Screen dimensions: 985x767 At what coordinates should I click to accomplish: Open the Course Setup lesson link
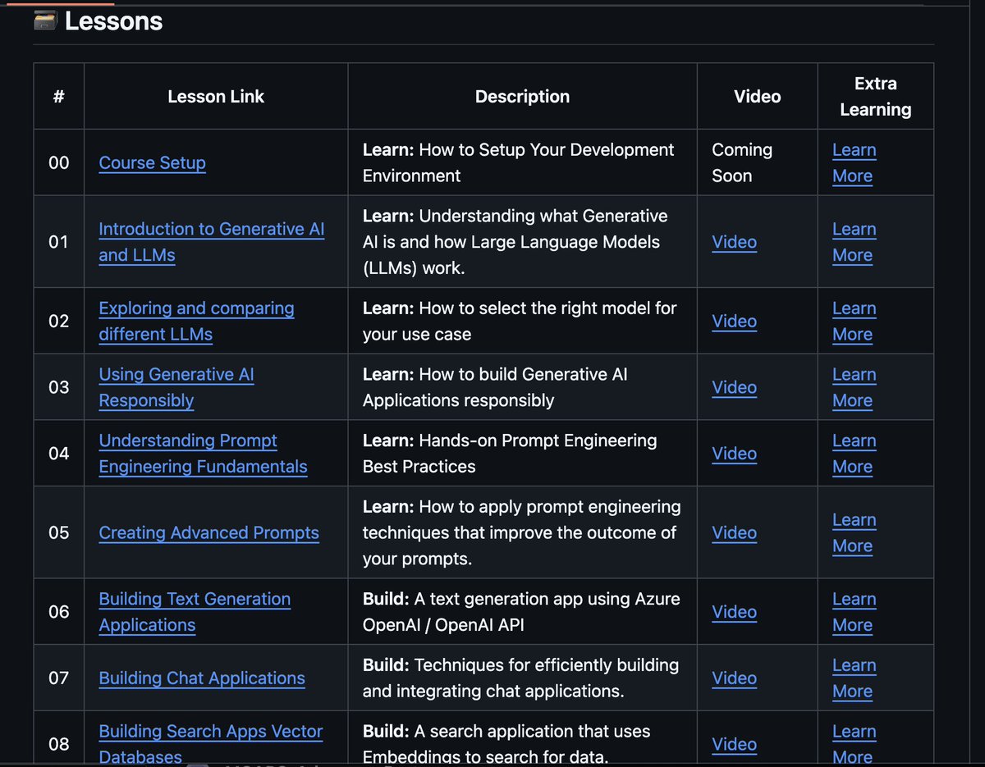tap(152, 162)
